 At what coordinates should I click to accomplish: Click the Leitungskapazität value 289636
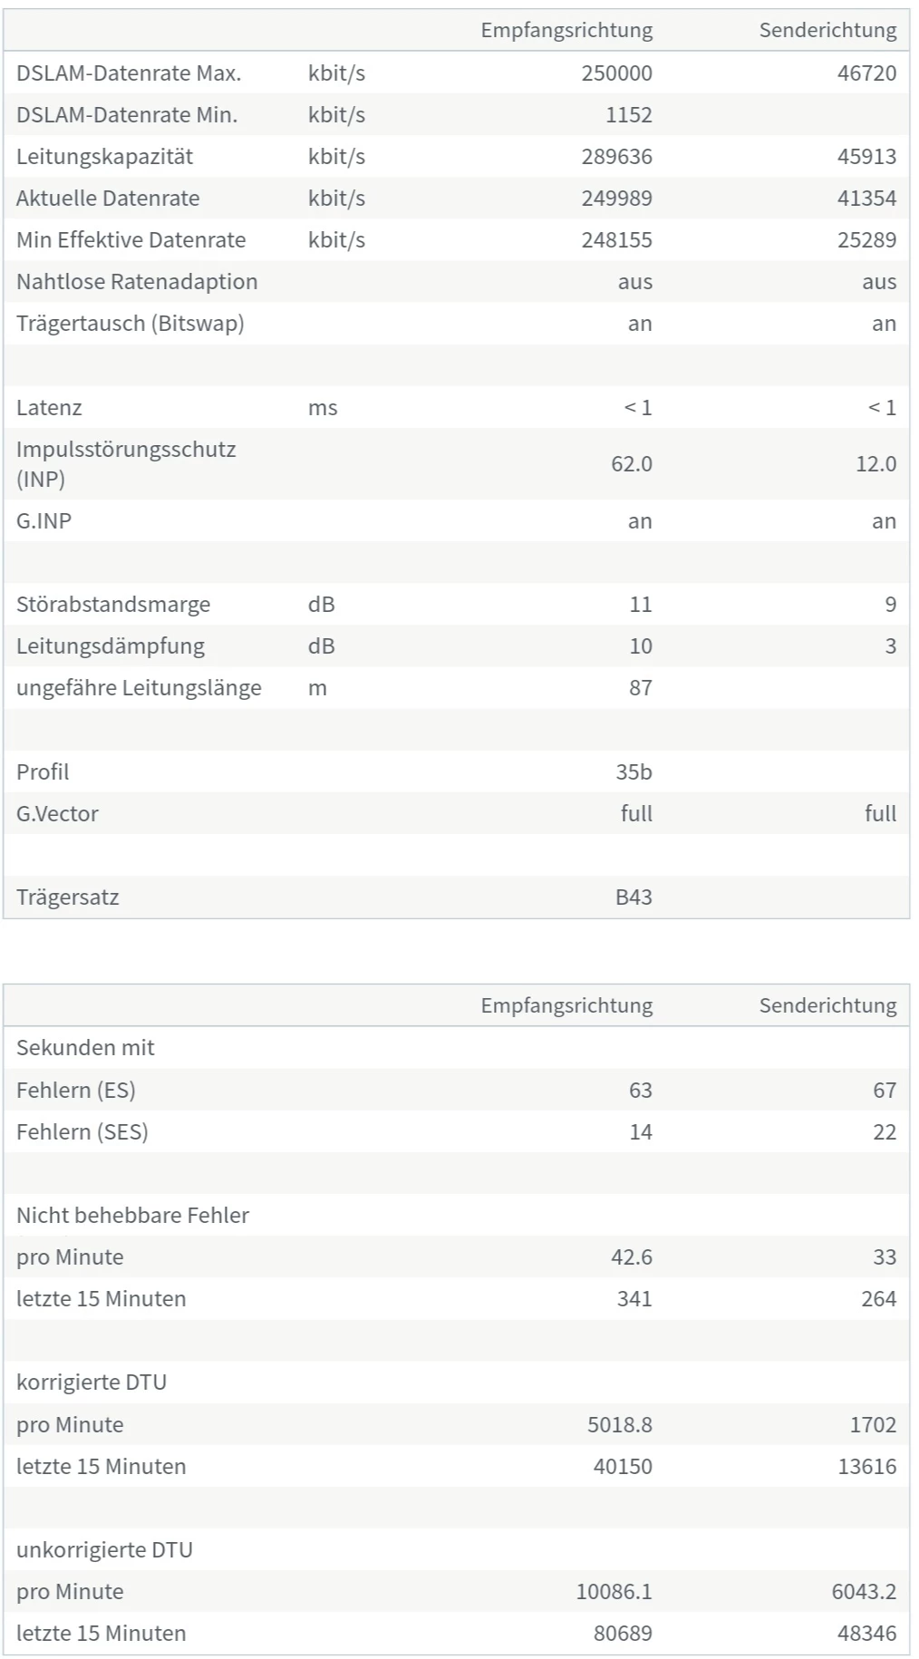pos(616,157)
